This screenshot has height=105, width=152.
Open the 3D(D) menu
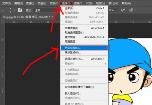[89, 3]
